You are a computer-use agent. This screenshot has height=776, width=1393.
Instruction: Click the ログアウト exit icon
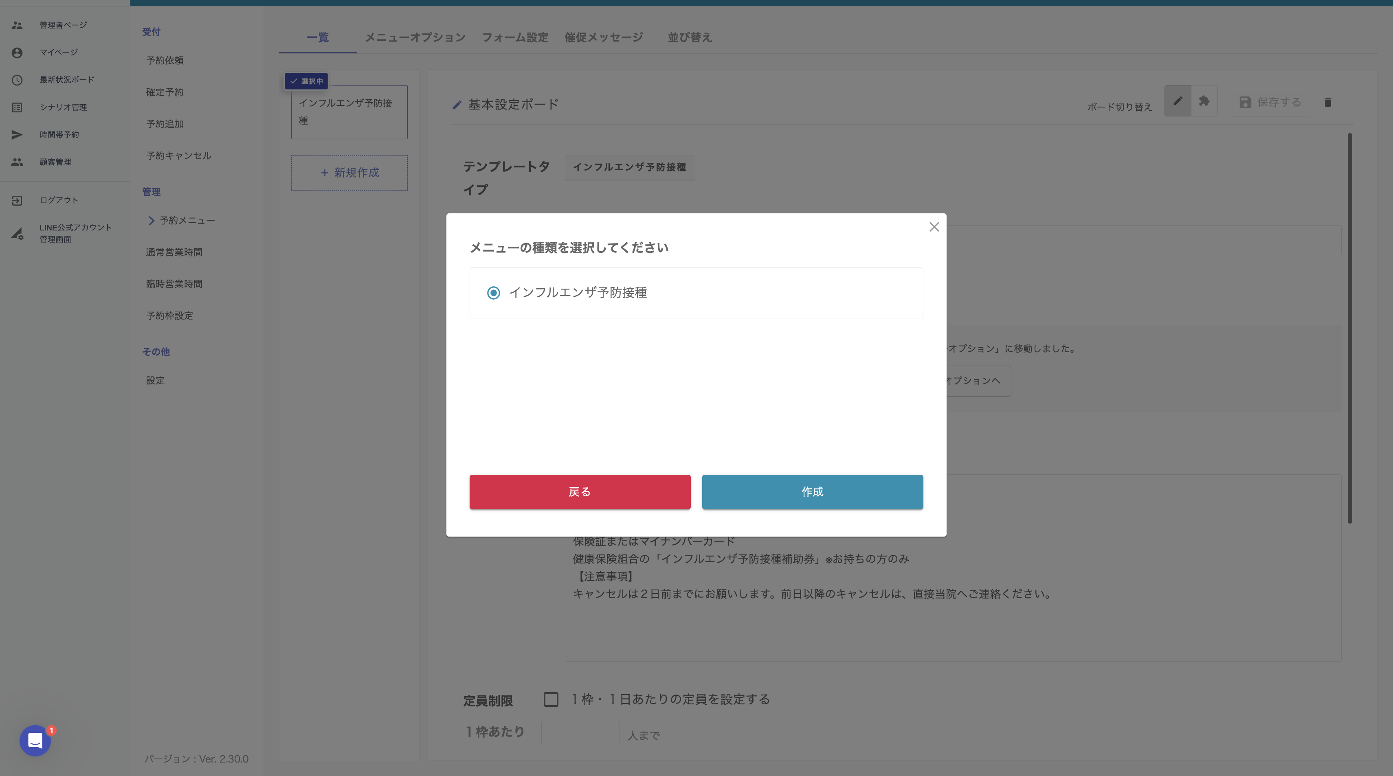pyautogui.click(x=17, y=200)
